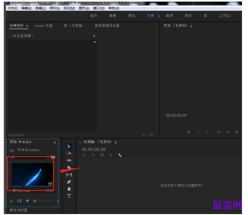248x215 pixels.
Task: Open the 媒体浏览器 panel
Action: pos(18,210)
